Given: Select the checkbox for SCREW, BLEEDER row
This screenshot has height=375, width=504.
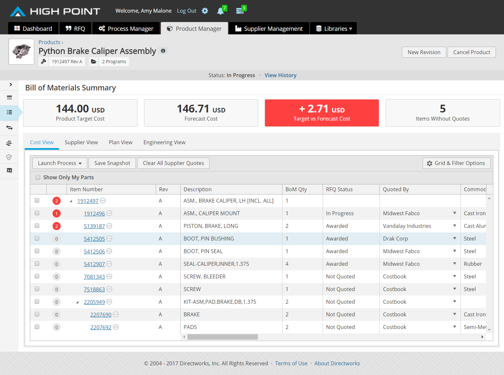Looking at the screenshot, I should (37, 276).
